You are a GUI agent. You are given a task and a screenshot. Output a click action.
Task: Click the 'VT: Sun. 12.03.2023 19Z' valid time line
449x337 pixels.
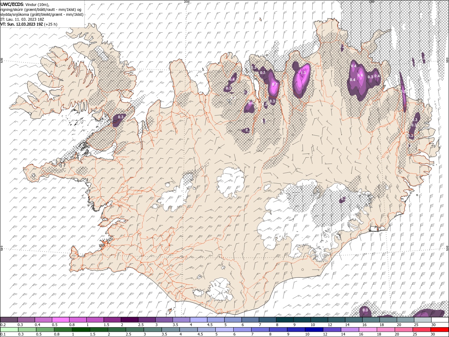22,24
